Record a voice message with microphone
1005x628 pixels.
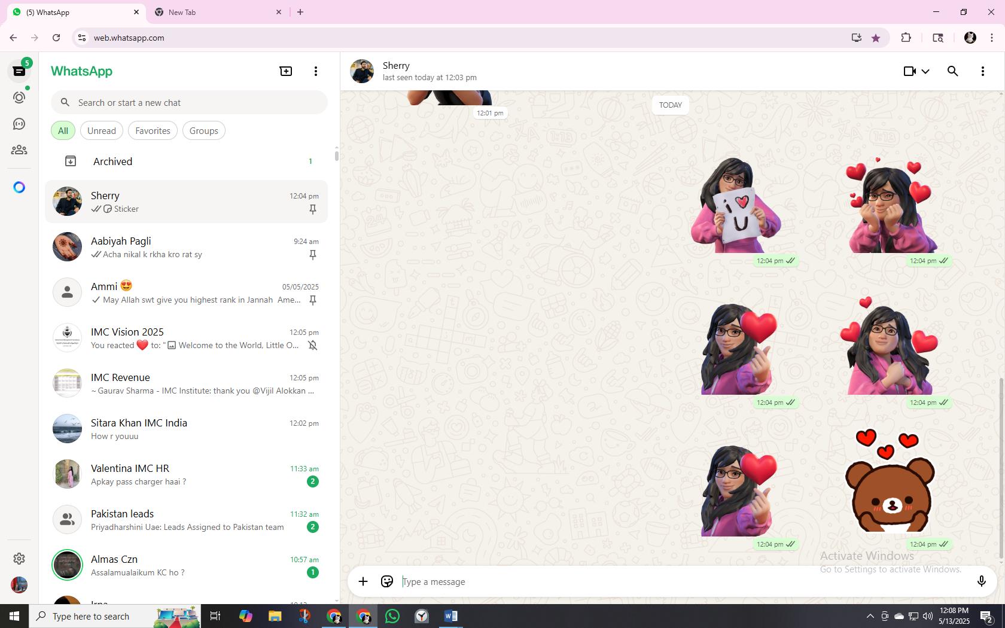pyautogui.click(x=982, y=581)
